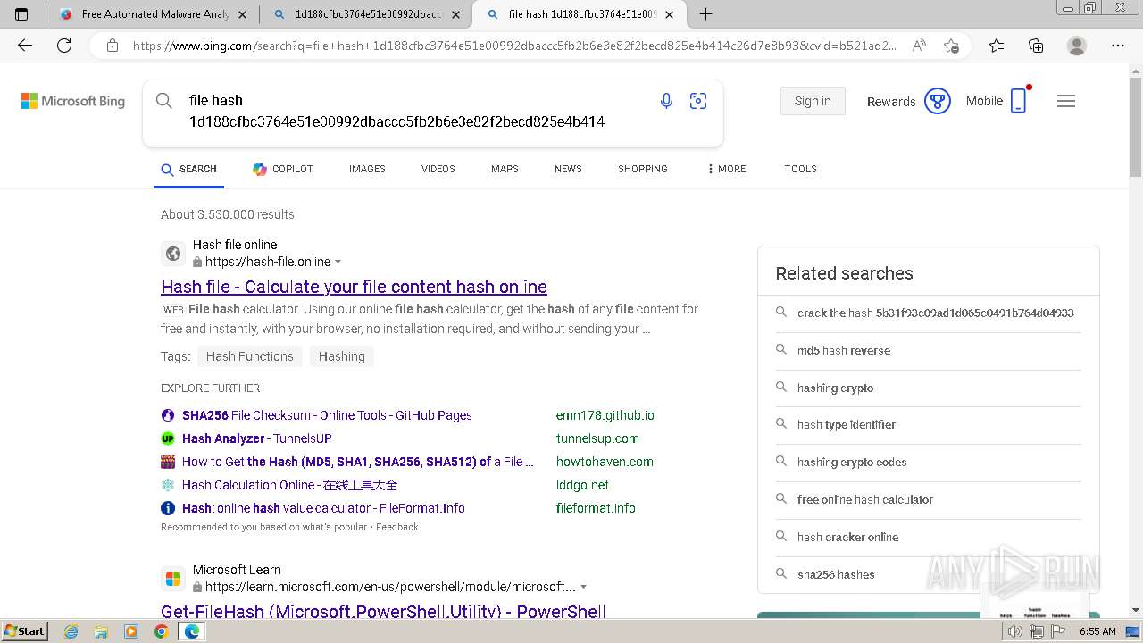Viewport: 1143px width, 643px height.
Task: Open a new tab with plus button
Action: coord(705,14)
